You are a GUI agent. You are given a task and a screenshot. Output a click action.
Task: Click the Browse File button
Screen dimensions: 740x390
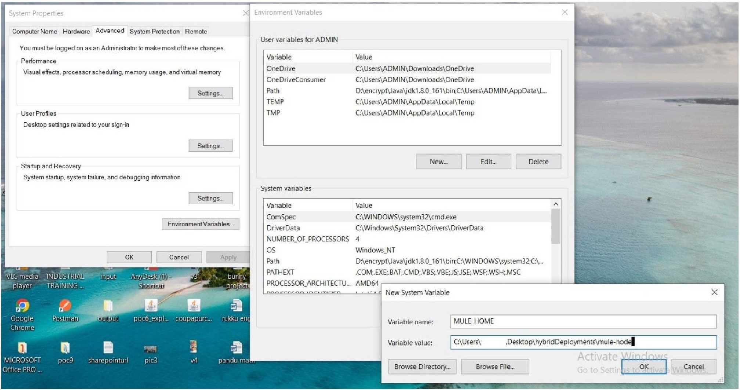(x=495, y=366)
